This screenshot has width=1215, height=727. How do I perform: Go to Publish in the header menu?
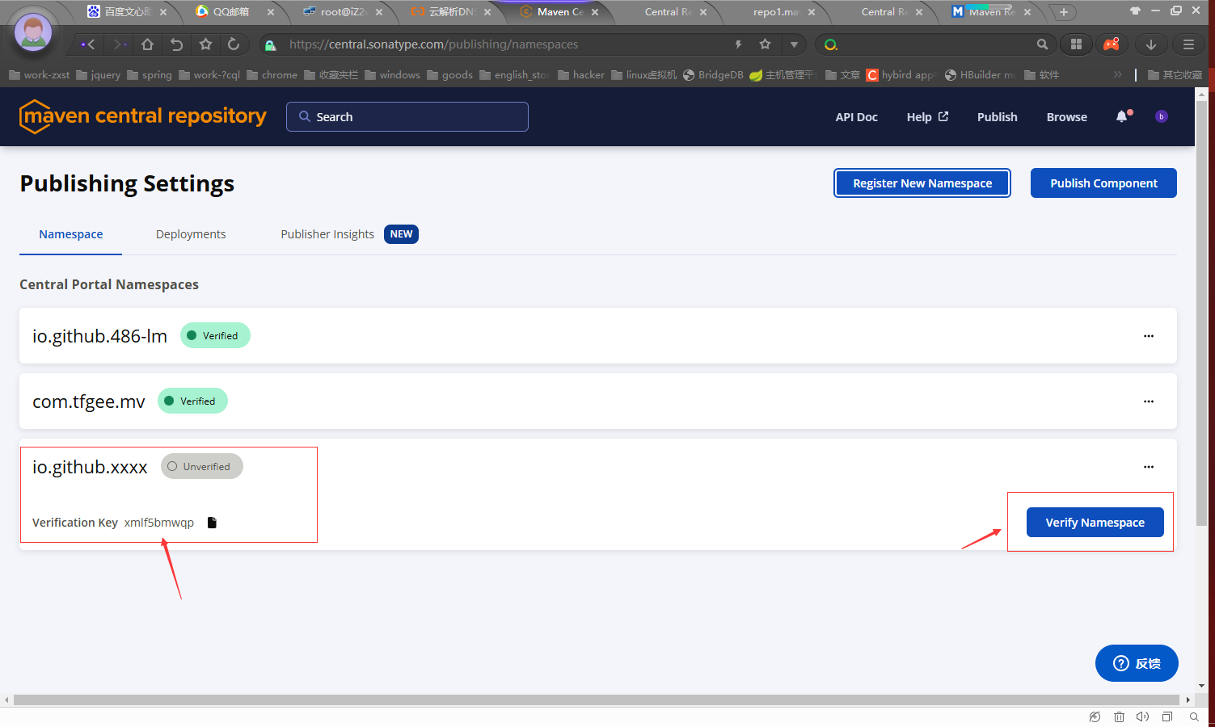(997, 117)
